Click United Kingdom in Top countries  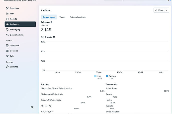[x=112, y=112]
